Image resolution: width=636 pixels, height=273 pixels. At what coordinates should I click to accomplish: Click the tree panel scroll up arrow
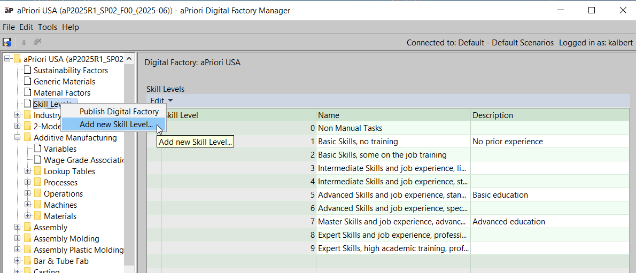129,59
